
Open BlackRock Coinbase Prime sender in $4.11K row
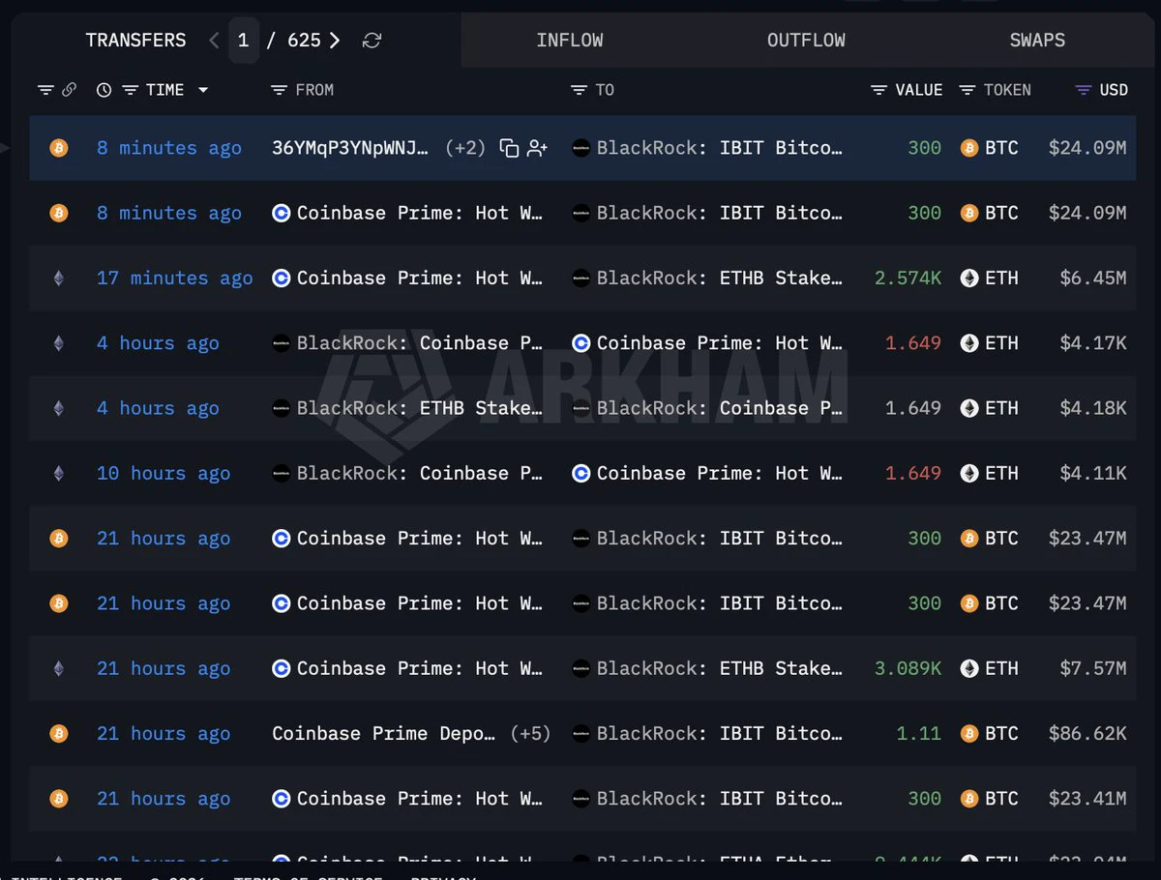click(420, 473)
